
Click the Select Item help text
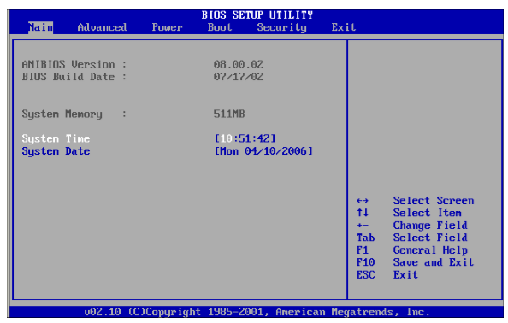(428, 213)
